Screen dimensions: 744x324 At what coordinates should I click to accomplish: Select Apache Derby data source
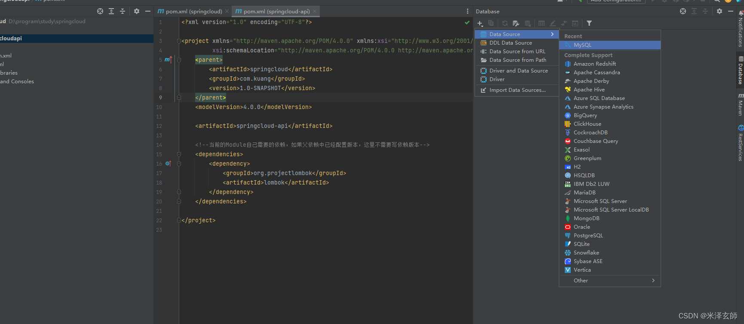pos(610,81)
